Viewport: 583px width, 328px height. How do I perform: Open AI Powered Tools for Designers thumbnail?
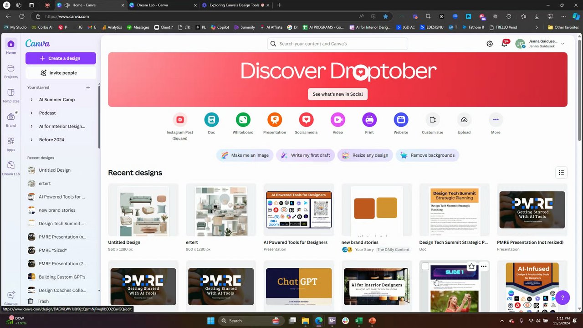(299, 210)
